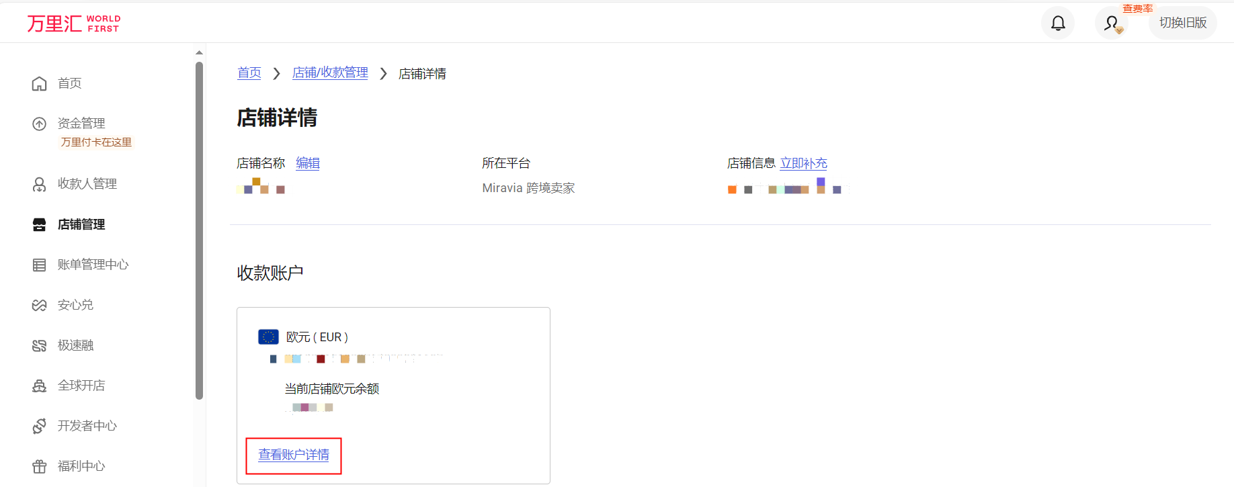
Task: Open 福利中心 from the sidebar
Action: [x=81, y=466]
